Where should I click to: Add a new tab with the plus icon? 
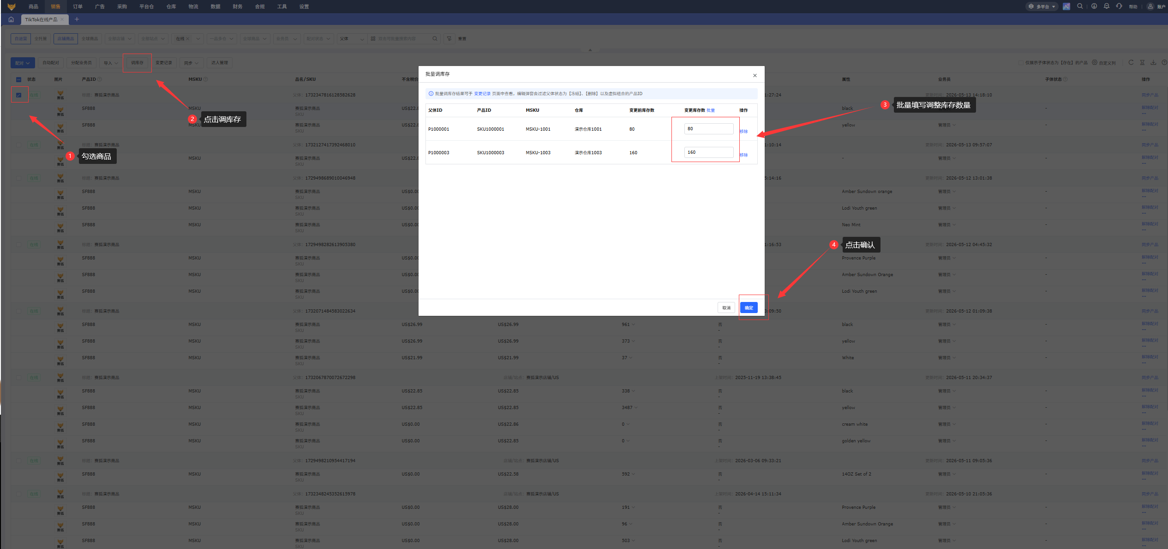(77, 19)
